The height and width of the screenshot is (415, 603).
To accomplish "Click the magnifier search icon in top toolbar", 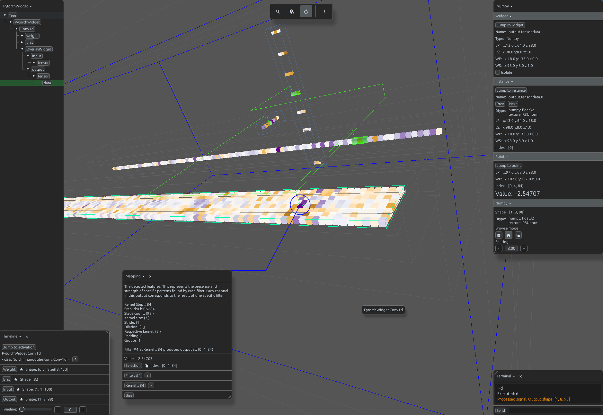I will click(x=278, y=12).
